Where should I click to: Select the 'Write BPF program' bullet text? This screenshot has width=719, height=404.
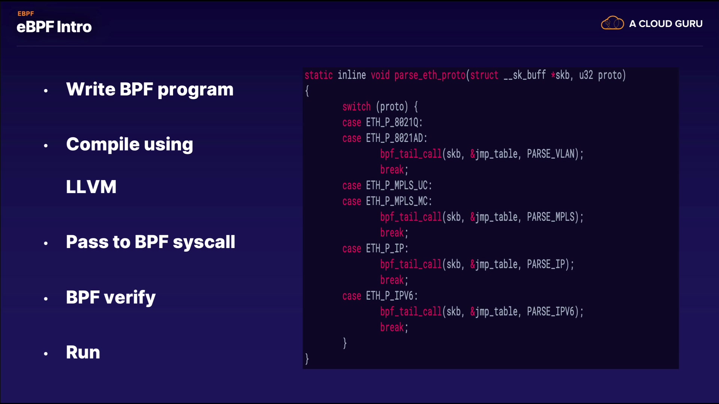click(150, 89)
